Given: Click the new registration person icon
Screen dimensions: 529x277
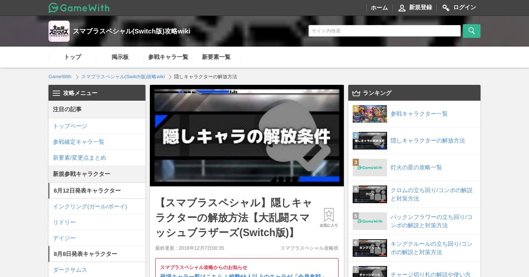Looking at the screenshot, I should pyautogui.click(x=402, y=8).
